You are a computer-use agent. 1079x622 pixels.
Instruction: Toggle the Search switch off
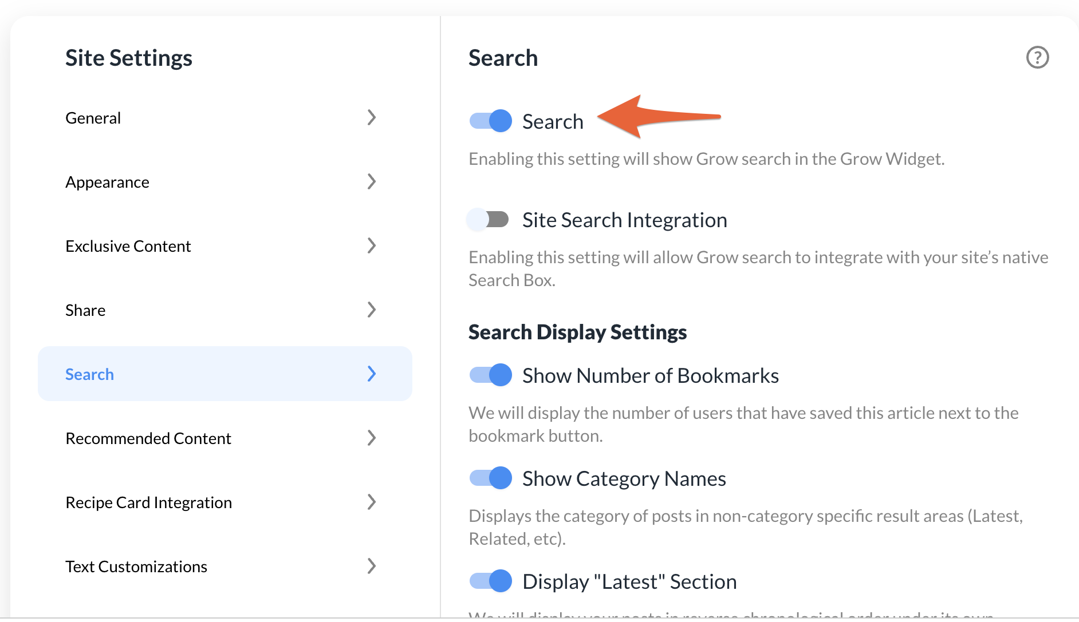point(490,121)
